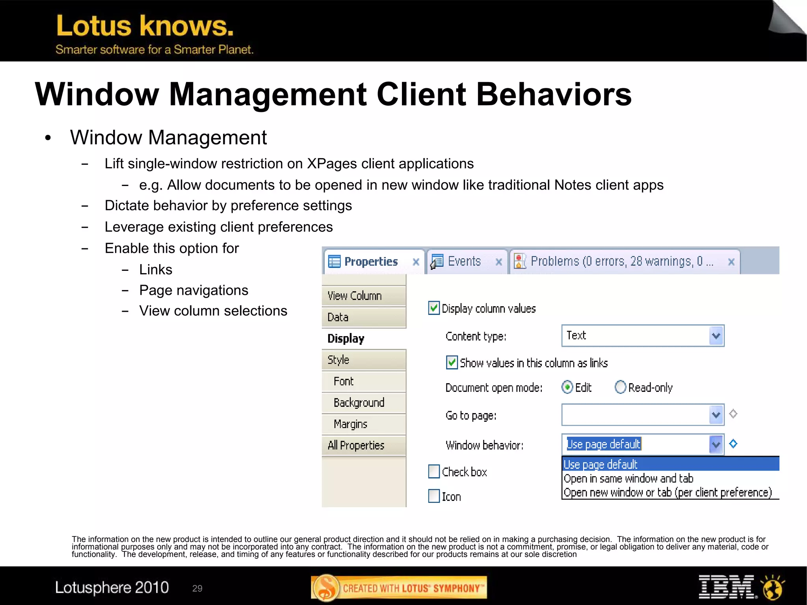Click the IBM smarter planet globe icon
Viewport: 807px width, 605px height.
coord(773,587)
